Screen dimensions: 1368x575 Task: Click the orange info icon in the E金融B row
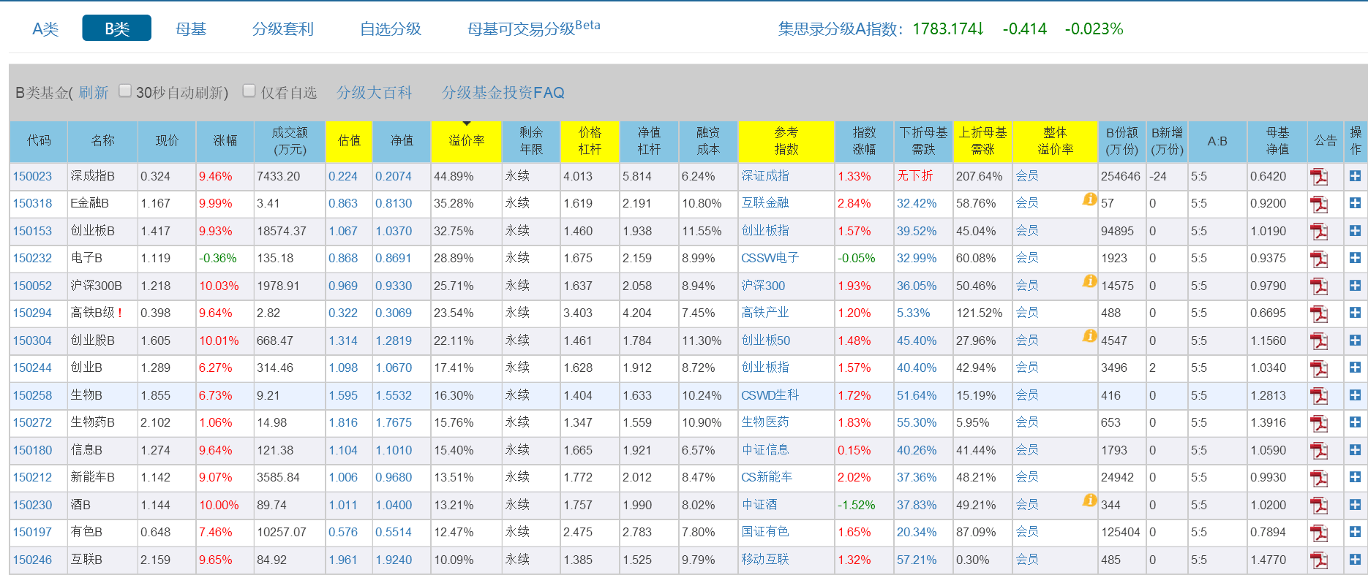click(x=1089, y=199)
